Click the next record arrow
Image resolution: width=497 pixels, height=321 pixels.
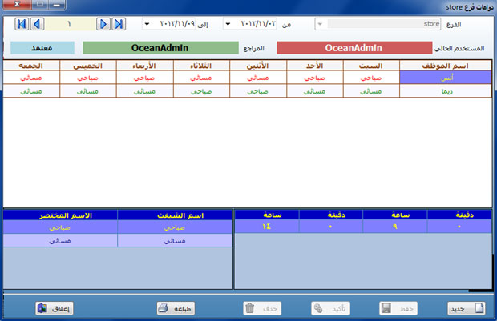103,24
